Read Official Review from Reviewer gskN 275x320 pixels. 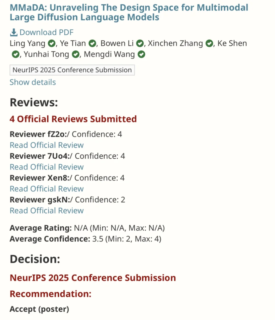click(x=47, y=211)
